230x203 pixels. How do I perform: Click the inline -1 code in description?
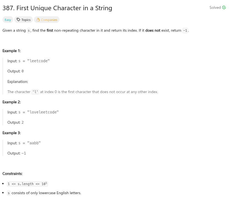185,31
